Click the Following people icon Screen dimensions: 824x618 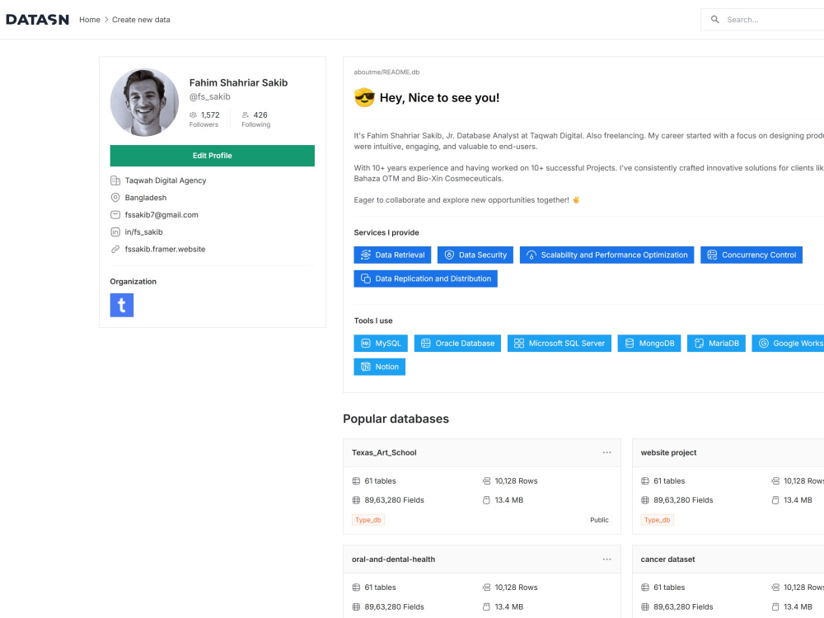tap(246, 115)
